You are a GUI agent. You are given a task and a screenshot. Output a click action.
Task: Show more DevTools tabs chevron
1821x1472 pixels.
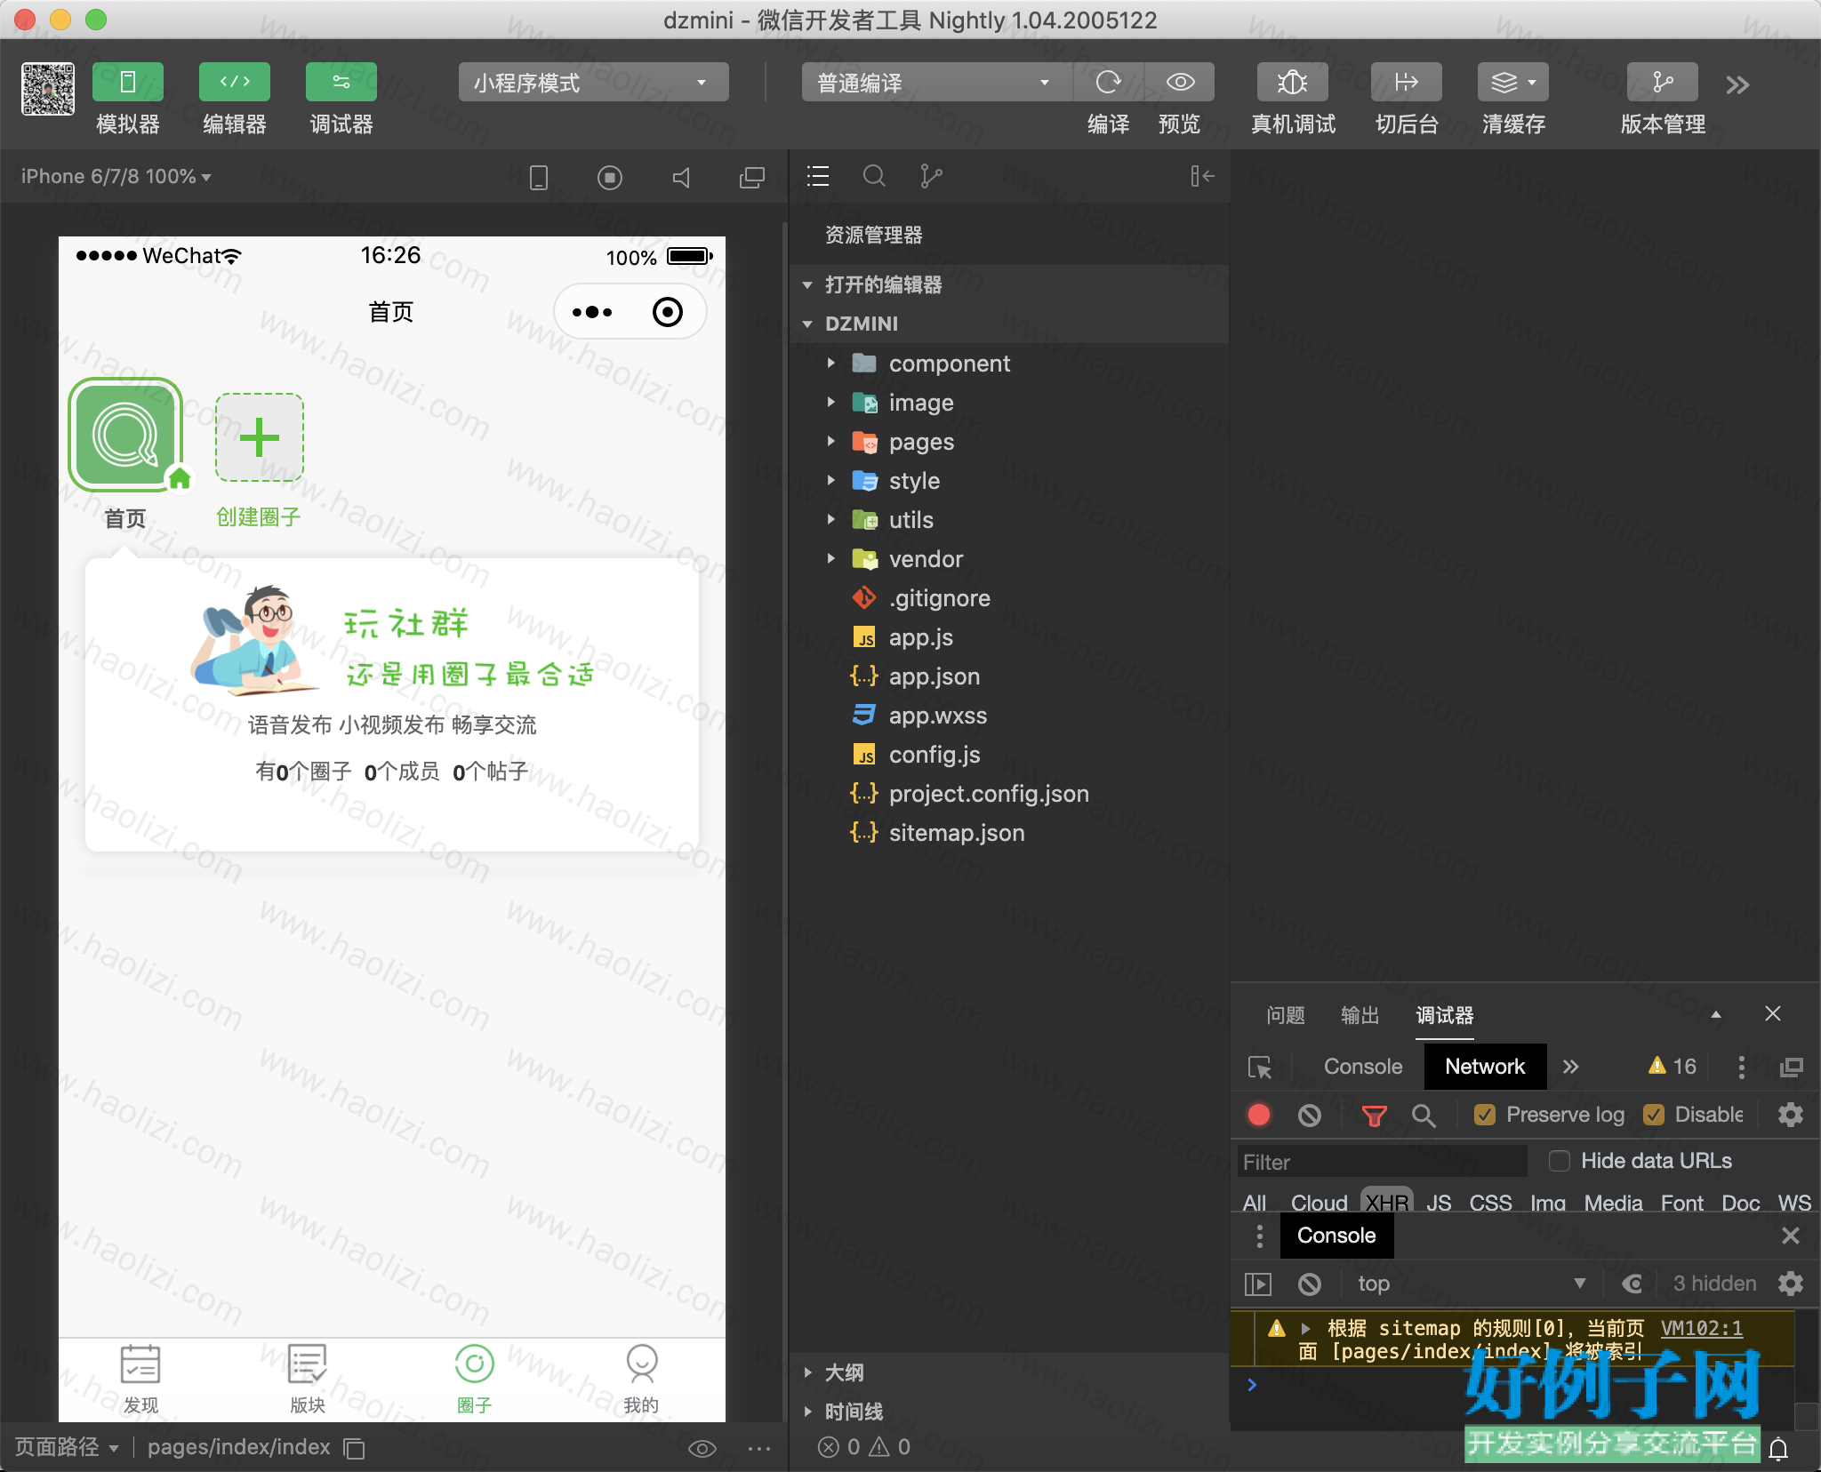(x=1571, y=1067)
